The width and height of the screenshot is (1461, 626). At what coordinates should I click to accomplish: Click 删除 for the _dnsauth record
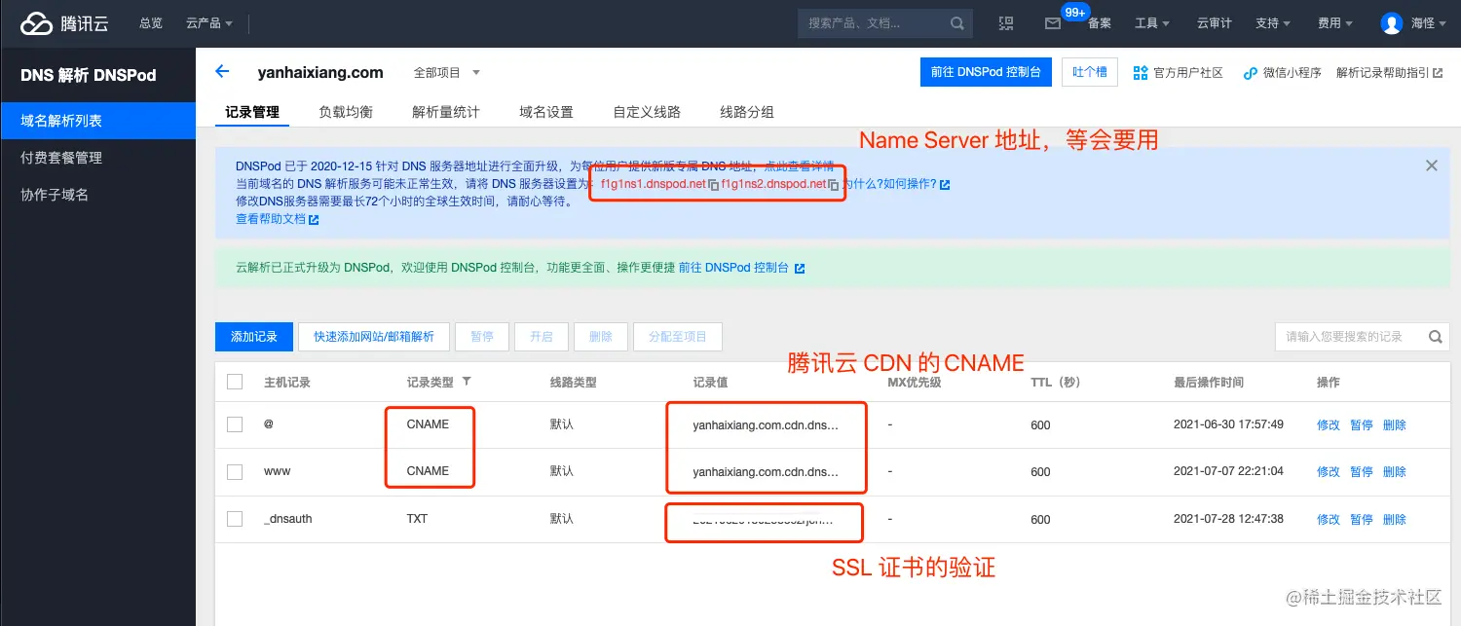click(x=1395, y=520)
